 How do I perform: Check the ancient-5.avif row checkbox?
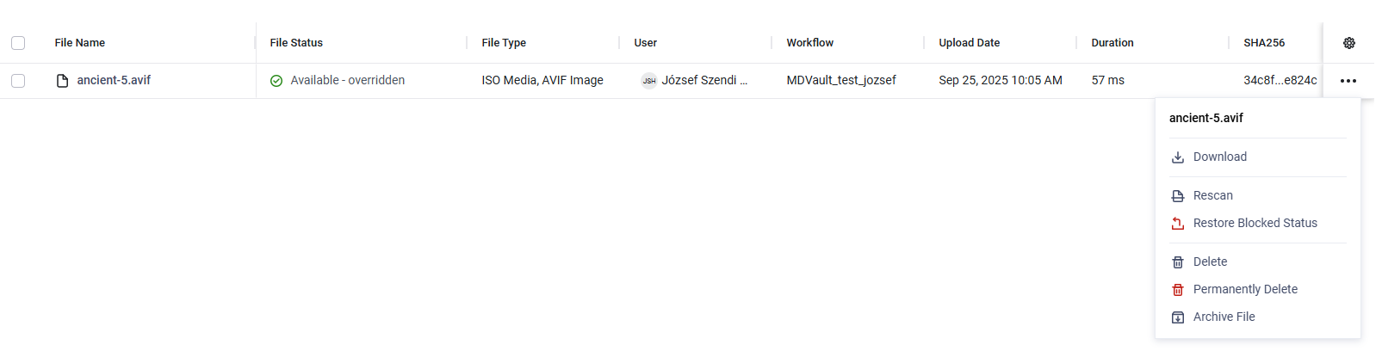[18, 81]
